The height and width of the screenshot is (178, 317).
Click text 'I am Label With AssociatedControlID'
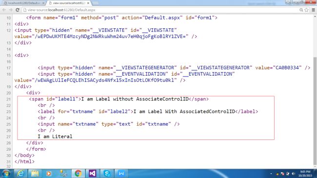point(184,112)
